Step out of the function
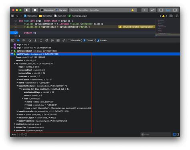190x150 pixels. [x=41, y=40]
